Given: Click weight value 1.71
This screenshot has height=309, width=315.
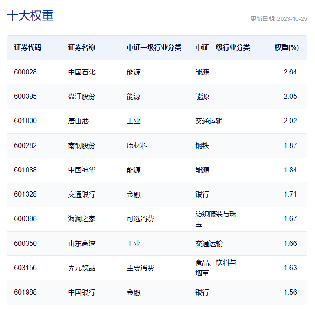Looking at the screenshot, I should 290,195.
